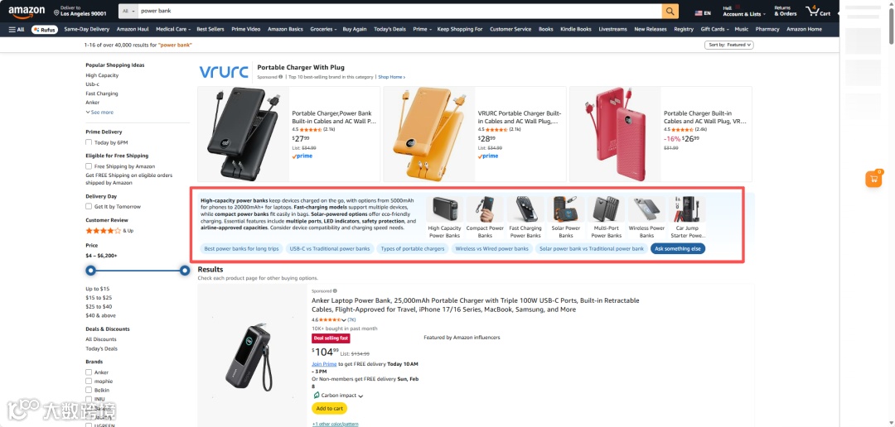The width and height of the screenshot is (895, 427).
Task: Tick the Anker brand checkbox
Action: (x=89, y=372)
